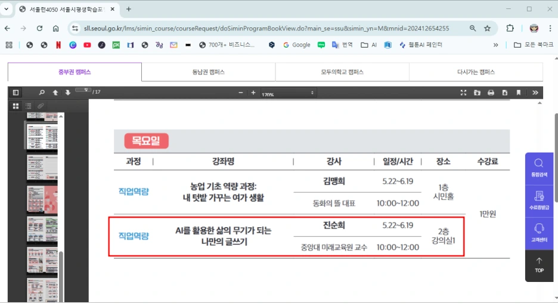Image resolution: width=558 pixels, height=304 pixels.
Task: Toggle the PDF viewer sidebar
Action: (15, 92)
